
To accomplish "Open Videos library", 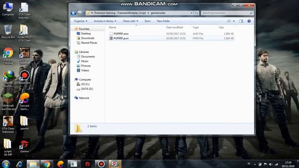I will pyautogui.click(x=85, y=70).
